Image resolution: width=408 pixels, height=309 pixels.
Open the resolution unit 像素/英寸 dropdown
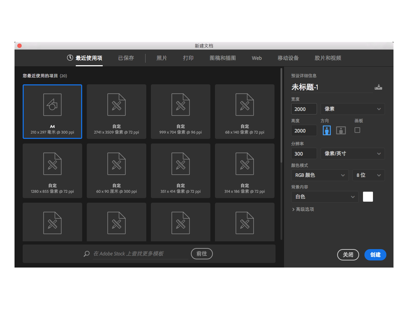pyautogui.click(x=353, y=153)
